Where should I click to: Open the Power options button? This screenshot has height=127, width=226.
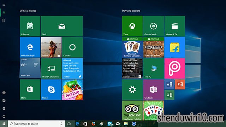(x=4, y=116)
